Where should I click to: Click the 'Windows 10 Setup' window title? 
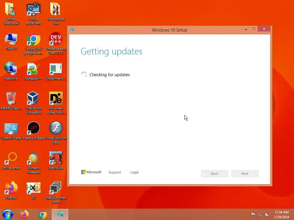[169, 30]
